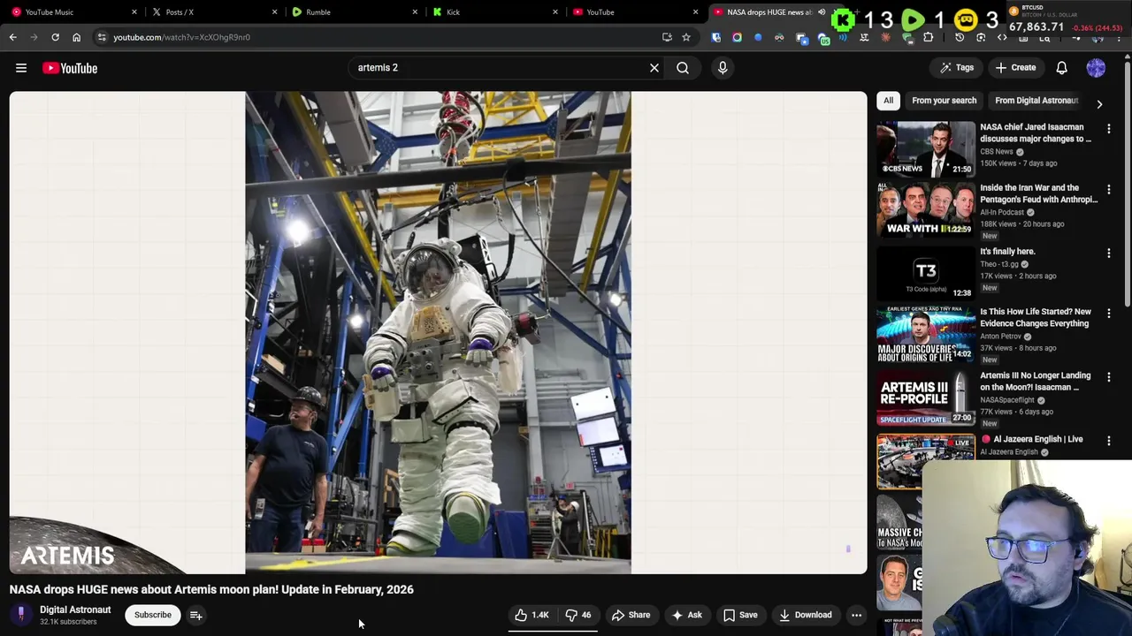
Task: Like the video, 1.4K likes
Action: click(532, 615)
